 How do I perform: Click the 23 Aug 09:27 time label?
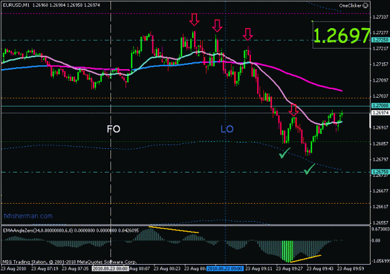click(290, 268)
